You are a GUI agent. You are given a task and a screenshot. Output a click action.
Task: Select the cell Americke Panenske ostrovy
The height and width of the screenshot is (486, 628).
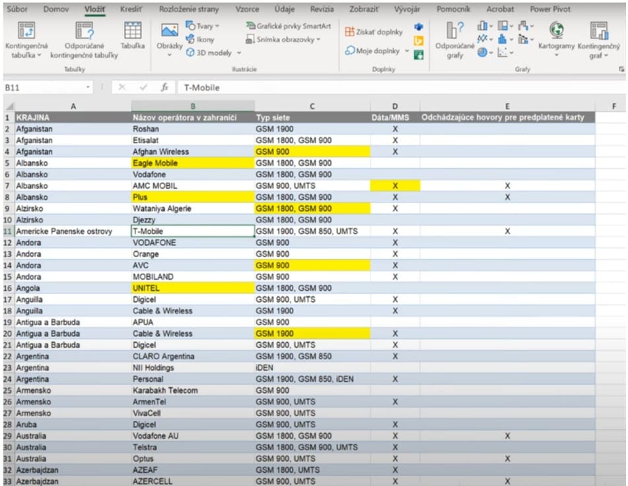(x=73, y=231)
